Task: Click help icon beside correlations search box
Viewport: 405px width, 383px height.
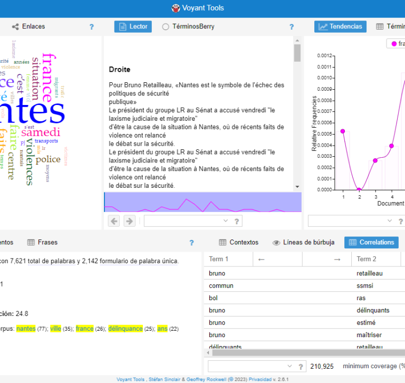Action: tap(302, 367)
